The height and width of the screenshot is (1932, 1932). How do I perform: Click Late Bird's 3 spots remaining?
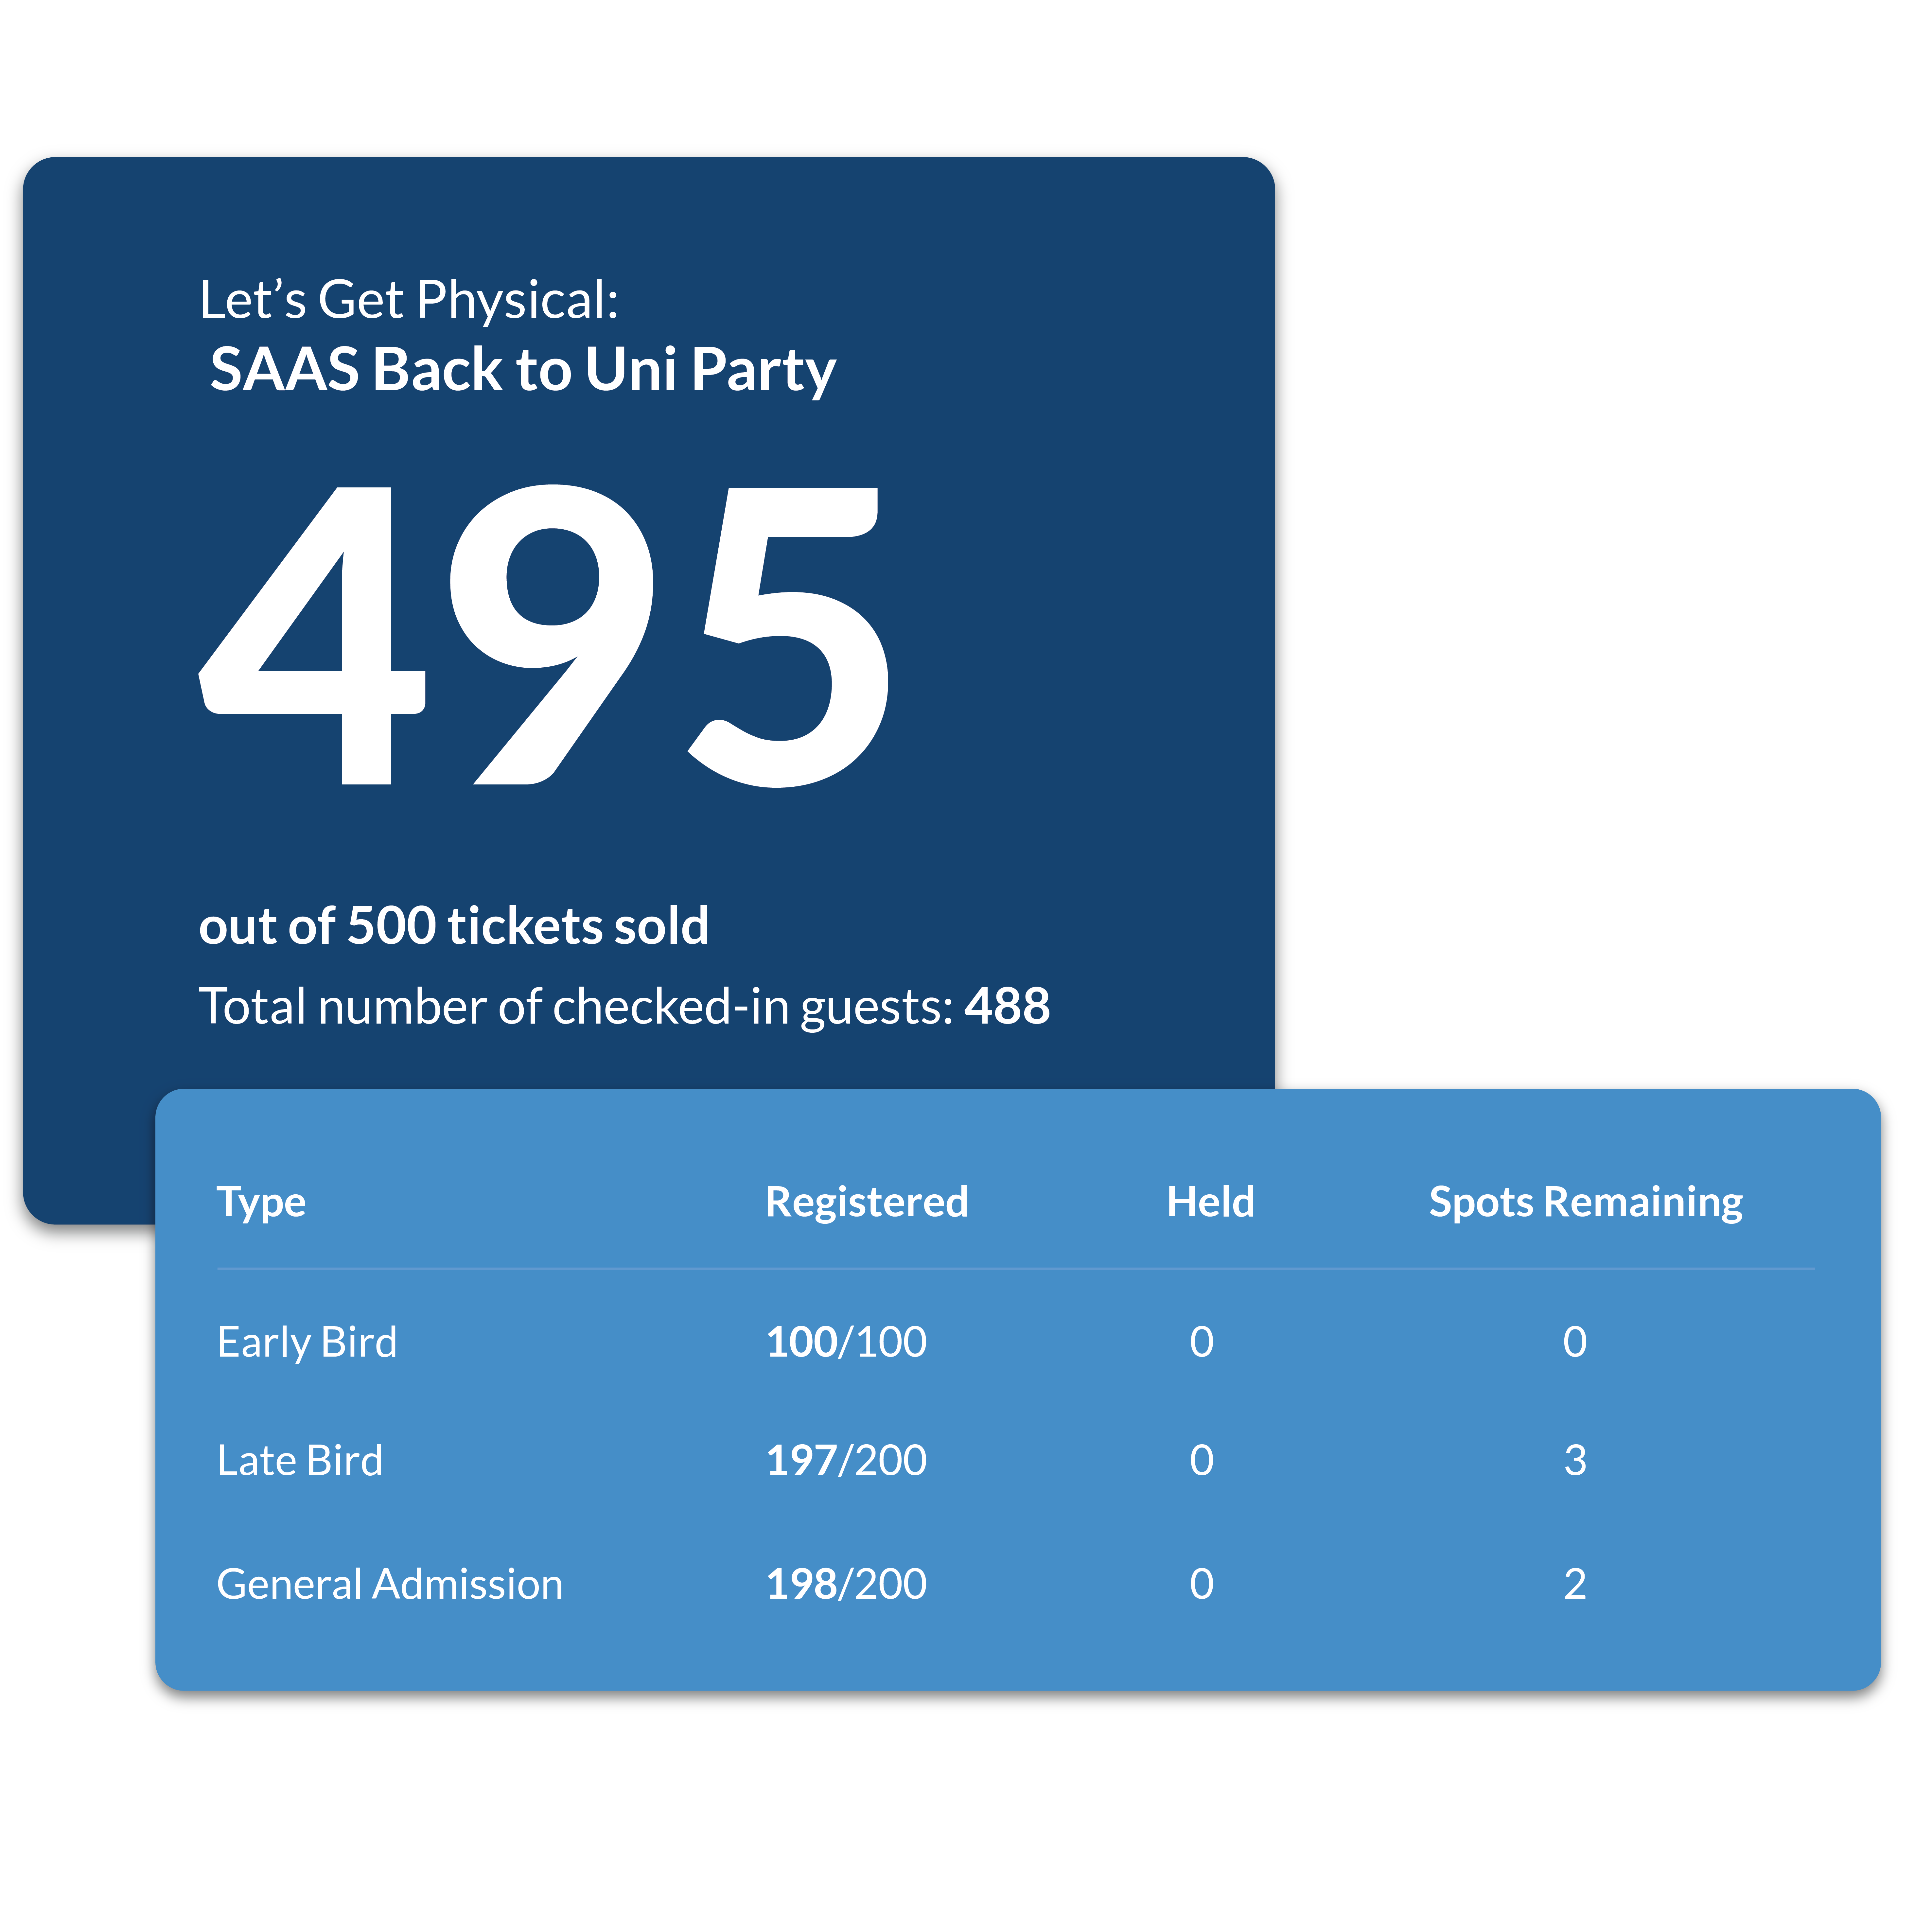click(1575, 1461)
